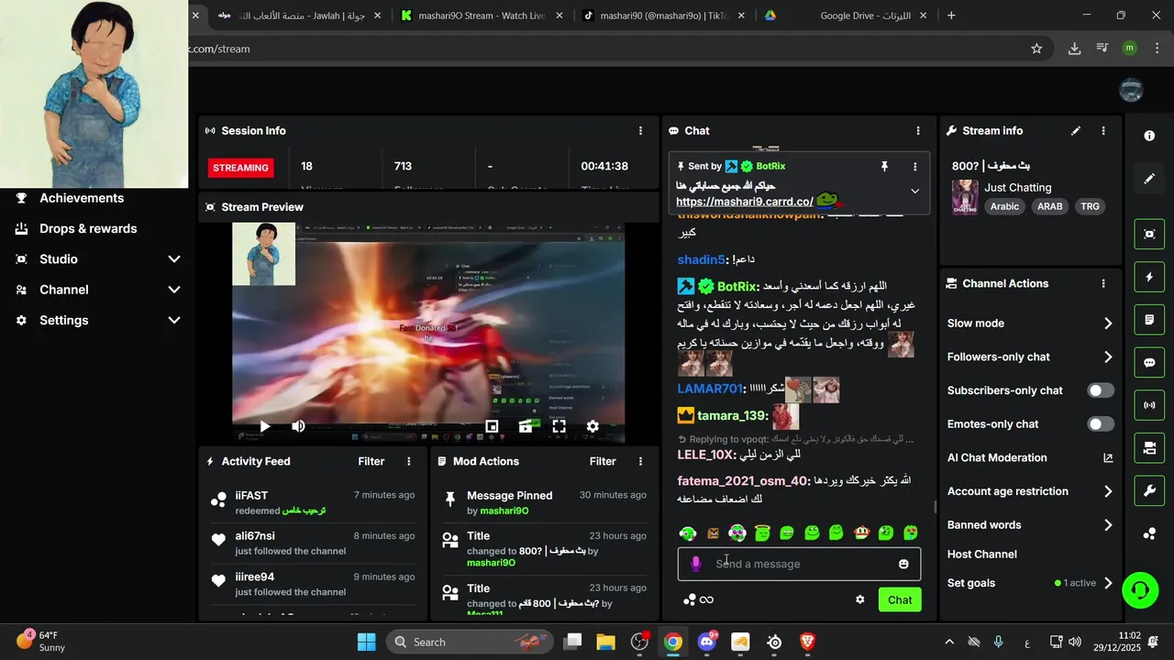Open picture-in-picture on stream preview

[x=492, y=426]
